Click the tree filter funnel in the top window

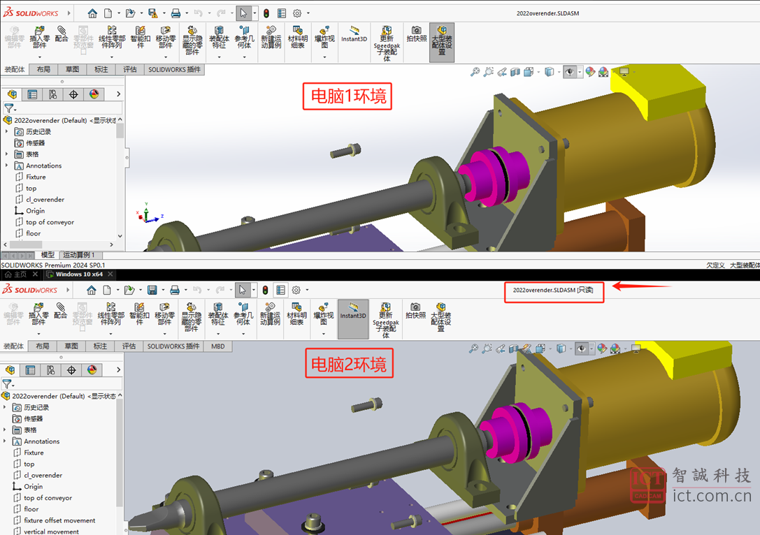click(8, 108)
